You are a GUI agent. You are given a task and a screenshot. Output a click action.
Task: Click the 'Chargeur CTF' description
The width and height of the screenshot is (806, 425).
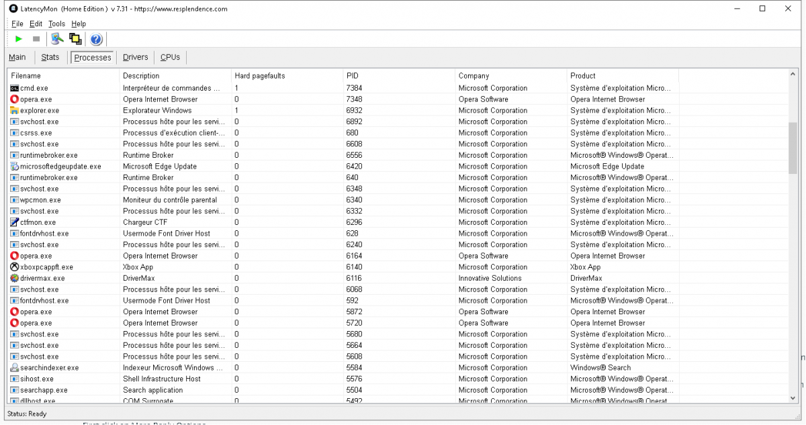145,222
